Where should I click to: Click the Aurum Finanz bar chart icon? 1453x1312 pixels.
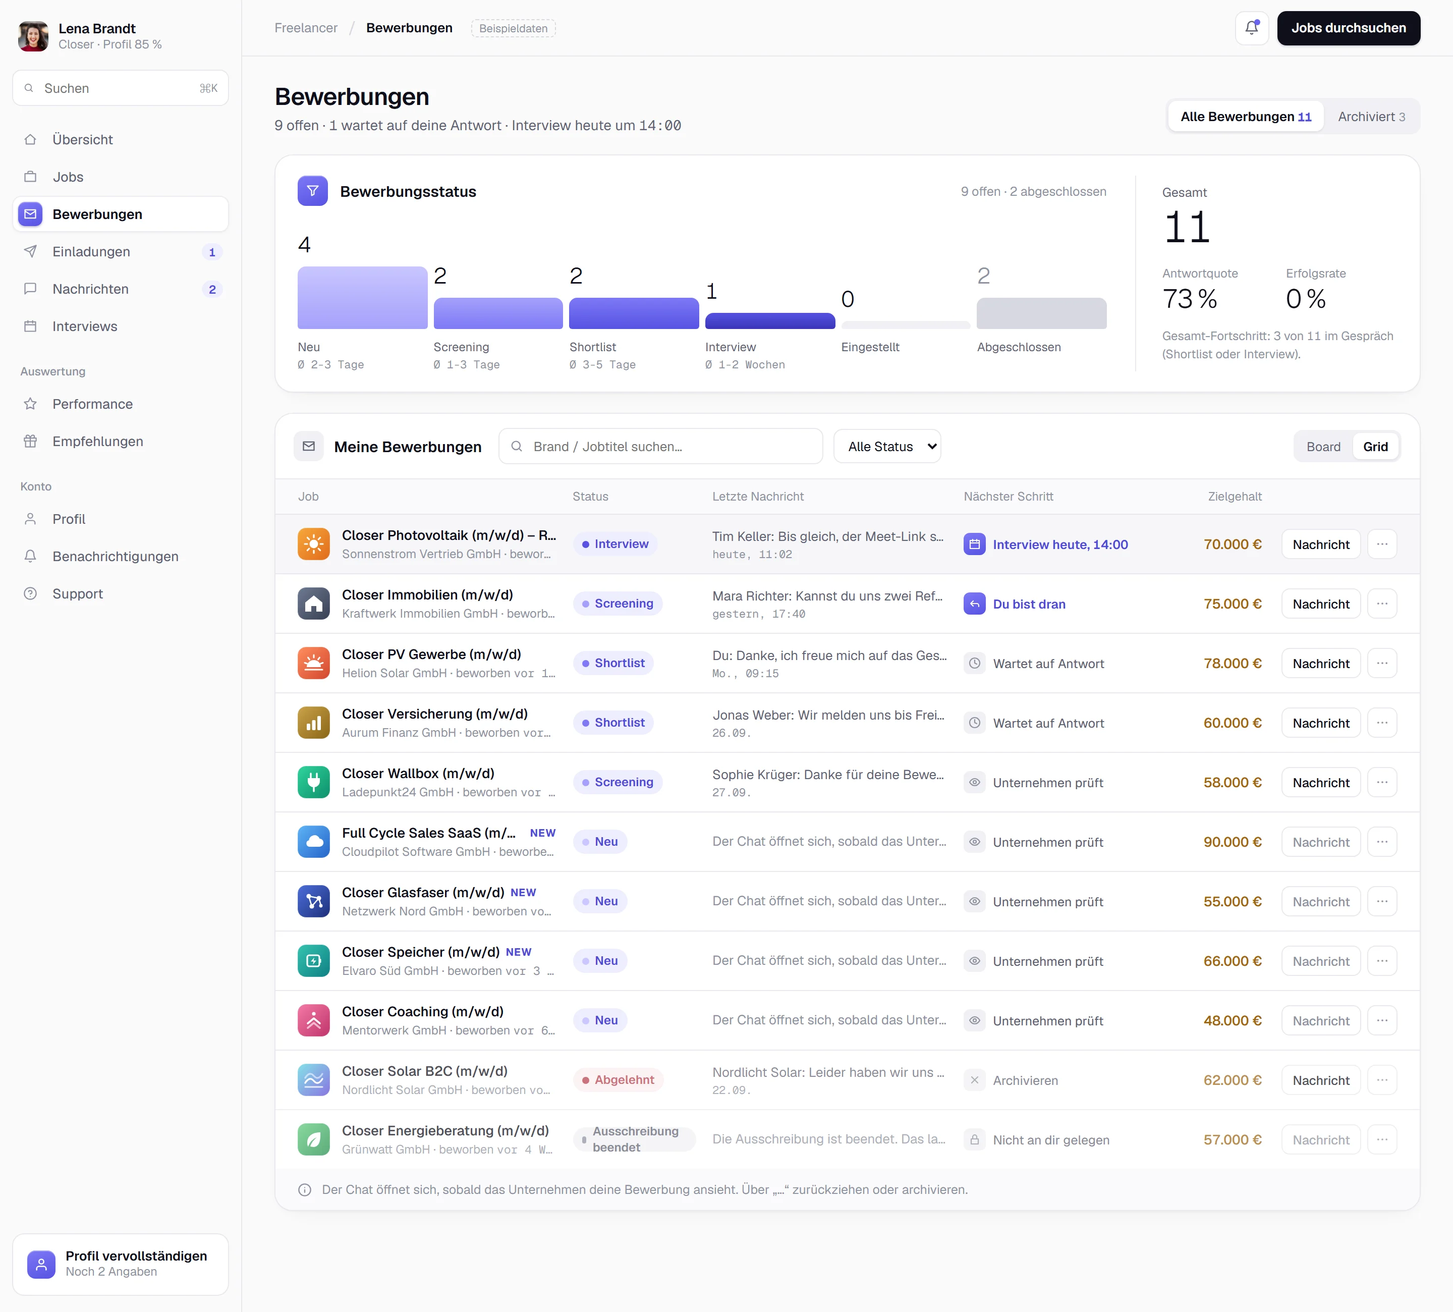pyautogui.click(x=313, y=723)
